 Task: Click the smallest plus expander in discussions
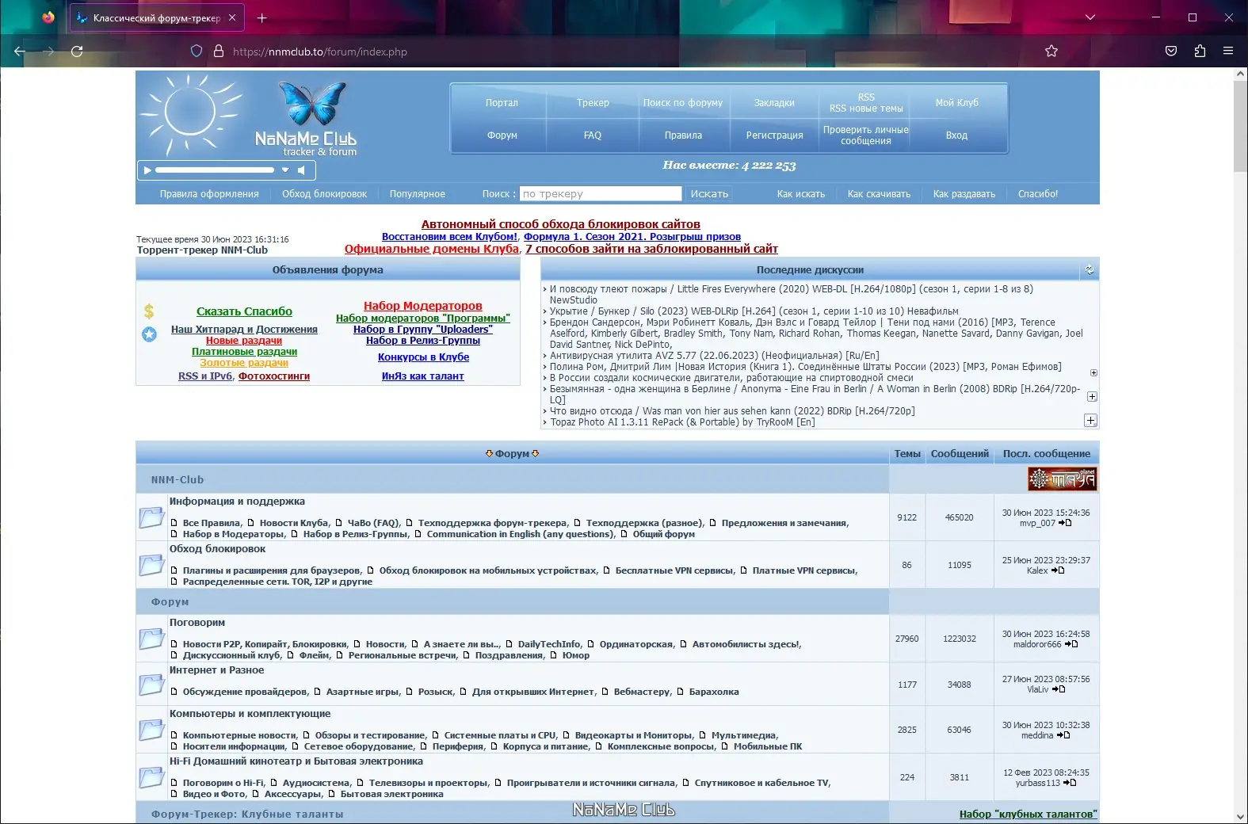(1093, 372)
